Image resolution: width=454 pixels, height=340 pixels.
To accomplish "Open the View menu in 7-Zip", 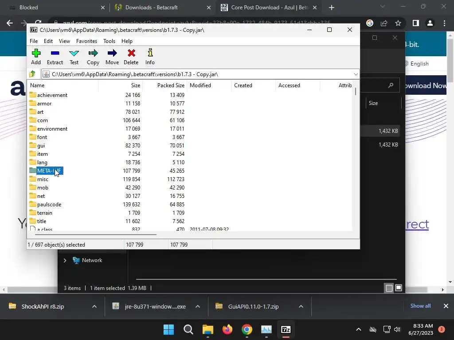I will click(64, 41).
